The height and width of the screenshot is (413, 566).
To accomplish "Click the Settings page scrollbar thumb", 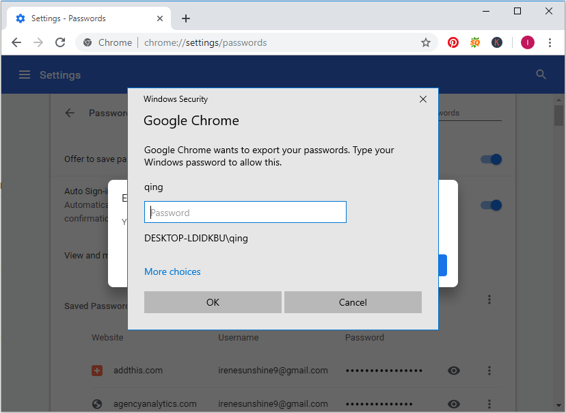I will point(558,116).
